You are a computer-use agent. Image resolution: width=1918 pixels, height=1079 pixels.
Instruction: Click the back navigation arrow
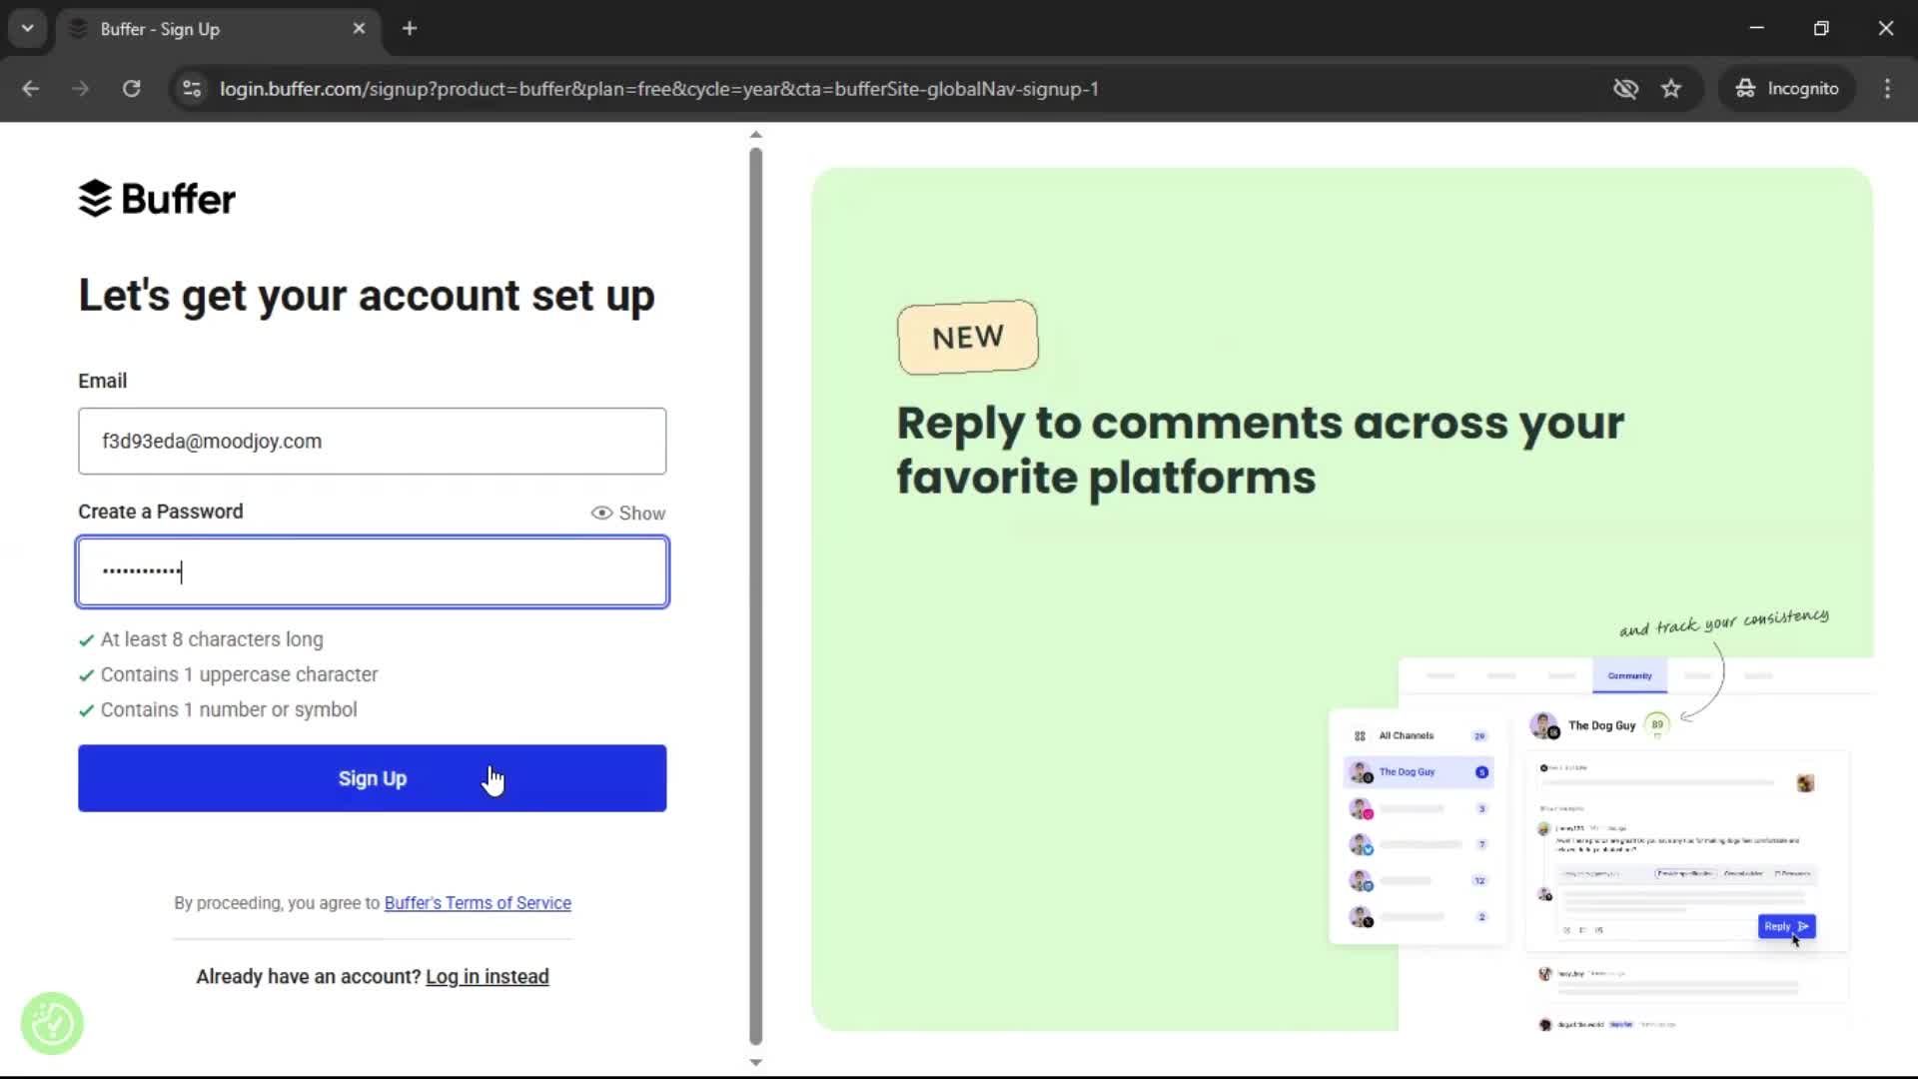click(x=30, y=88)
